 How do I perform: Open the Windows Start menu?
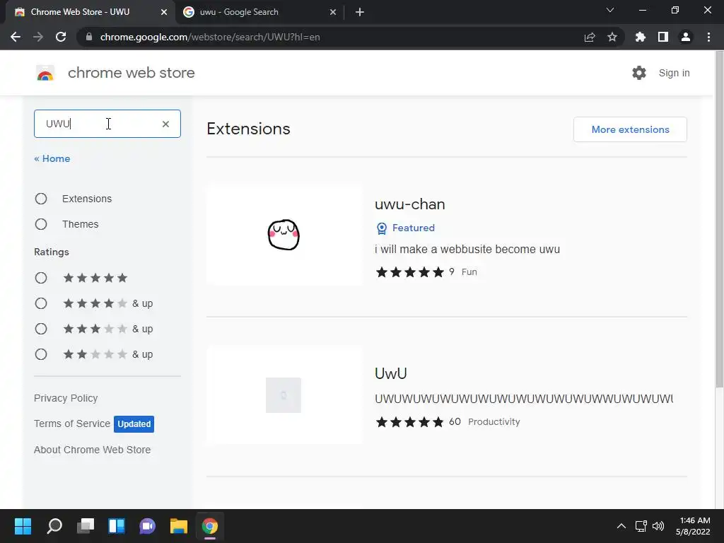point(23,526)
